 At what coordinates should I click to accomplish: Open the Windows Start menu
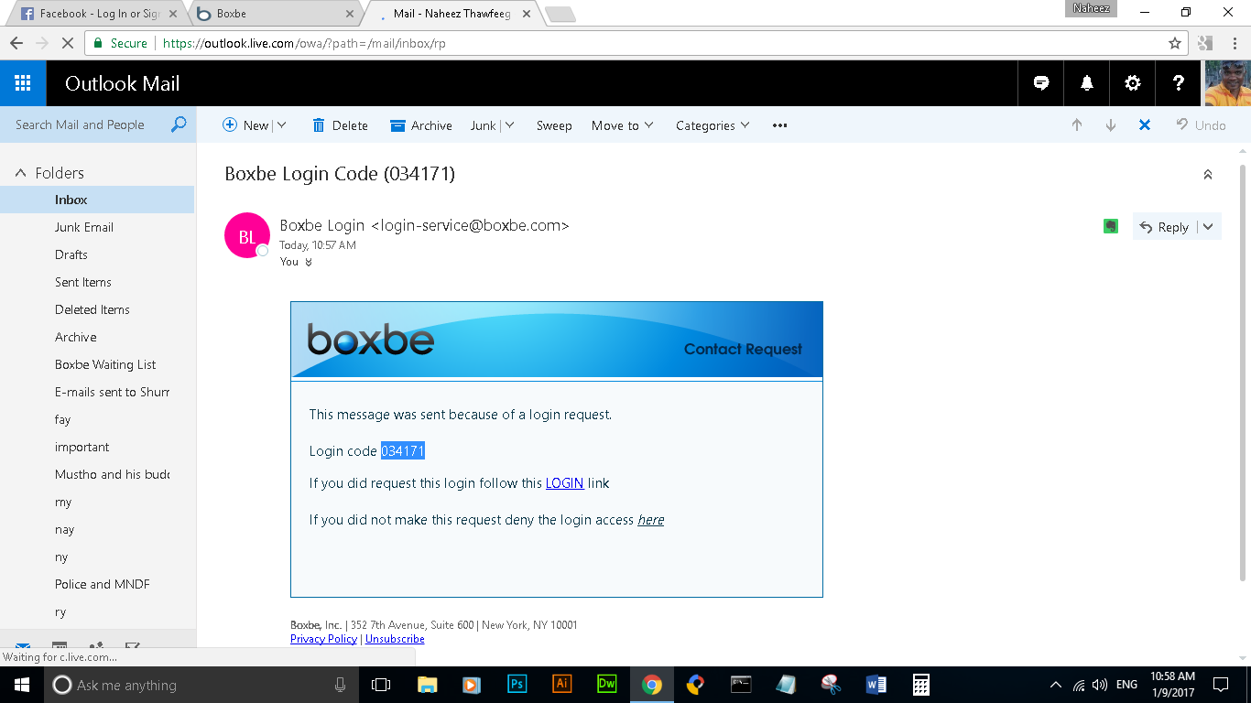click(22, 685)
